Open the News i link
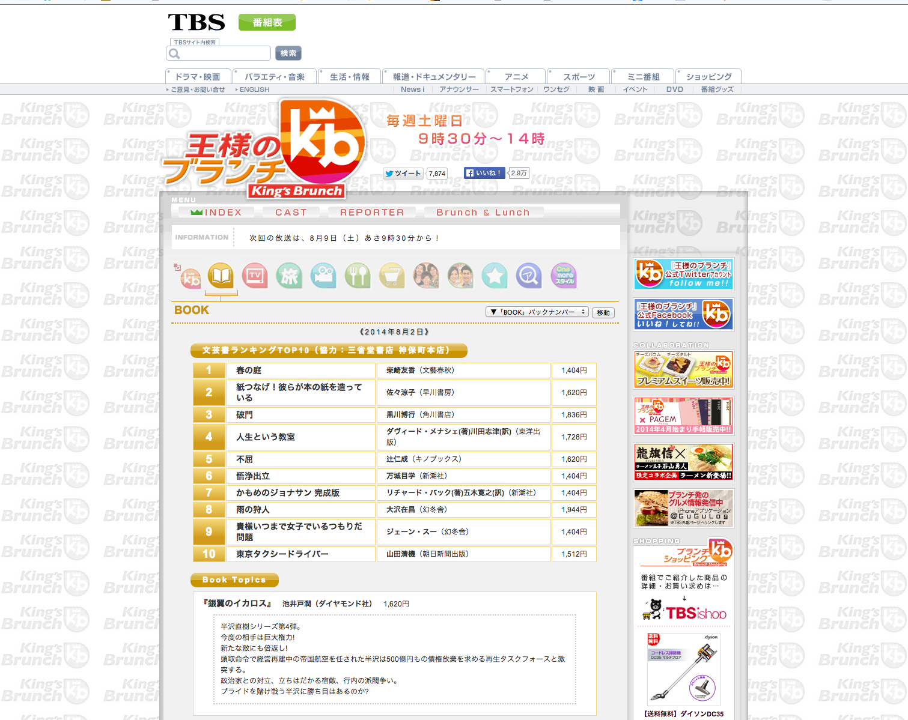 (412, 89)
